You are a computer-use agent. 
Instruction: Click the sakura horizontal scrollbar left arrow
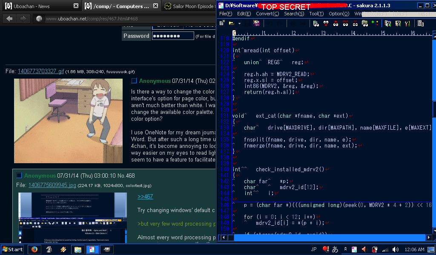(x=223, y=238)
